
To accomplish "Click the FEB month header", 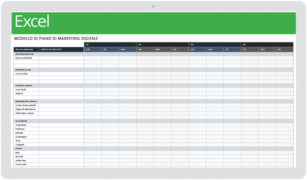I will 110,49.
